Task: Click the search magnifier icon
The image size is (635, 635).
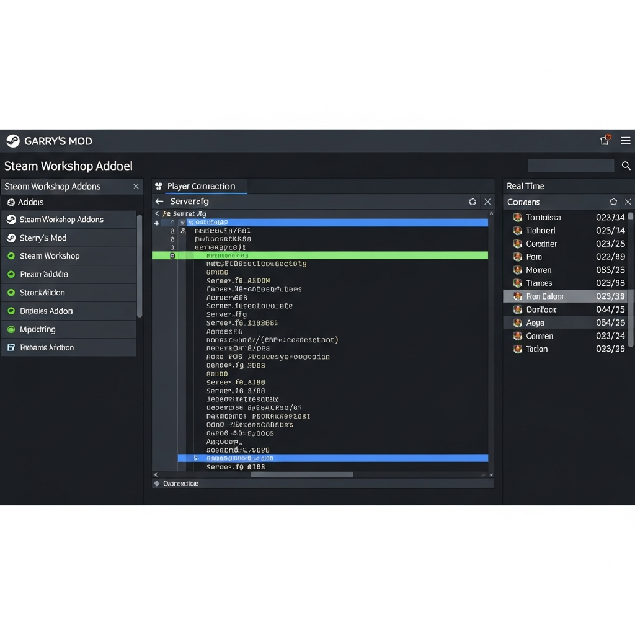Action: (x=626, y=166)
